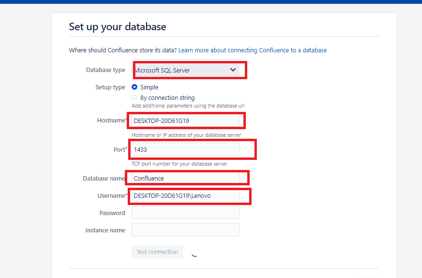Open the Database type dropdown
Viewport: 422px width, 278px height.
pyautogui.click(x=185, y=70)
